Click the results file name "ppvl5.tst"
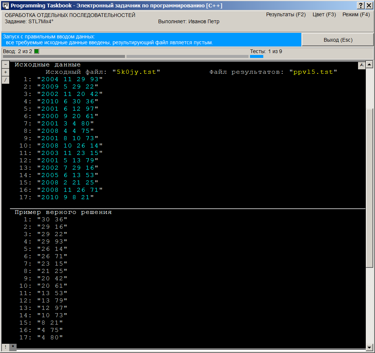The image size is (375, 353). coord(313,72)
